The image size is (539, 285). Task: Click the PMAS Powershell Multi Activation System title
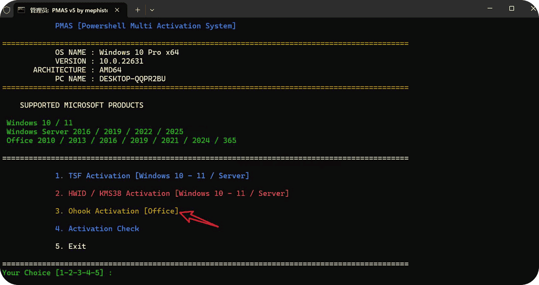[x=146, y=26]
